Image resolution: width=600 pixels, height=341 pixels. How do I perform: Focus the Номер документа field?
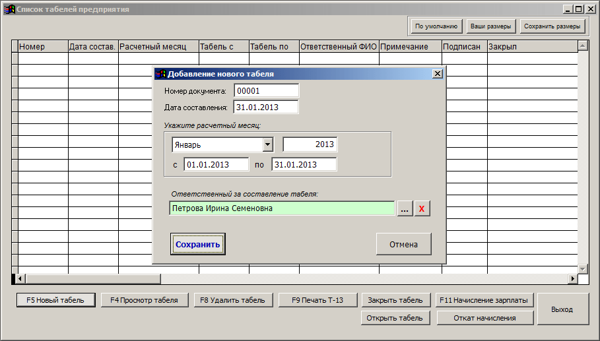(266, 90)
